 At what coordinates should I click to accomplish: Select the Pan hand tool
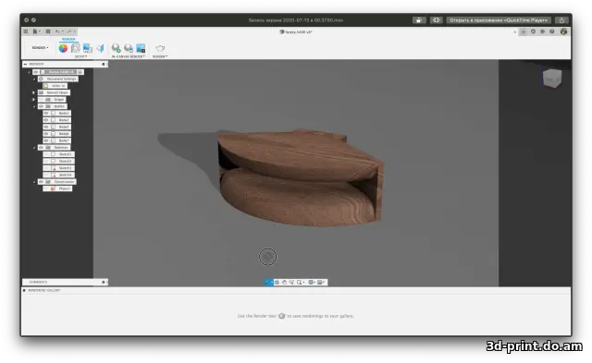coord(284,283)
